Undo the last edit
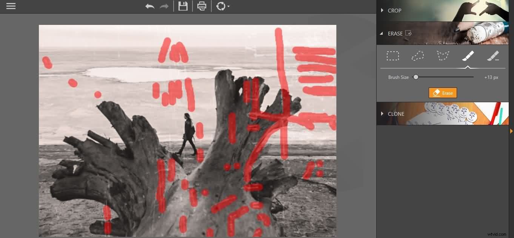This screenshot has width=514, height=238. (x=150, y=6)
